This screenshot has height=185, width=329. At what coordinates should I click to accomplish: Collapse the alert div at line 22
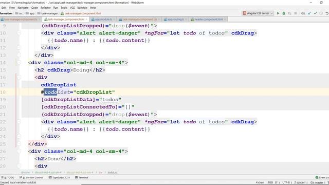coord(19,122)
